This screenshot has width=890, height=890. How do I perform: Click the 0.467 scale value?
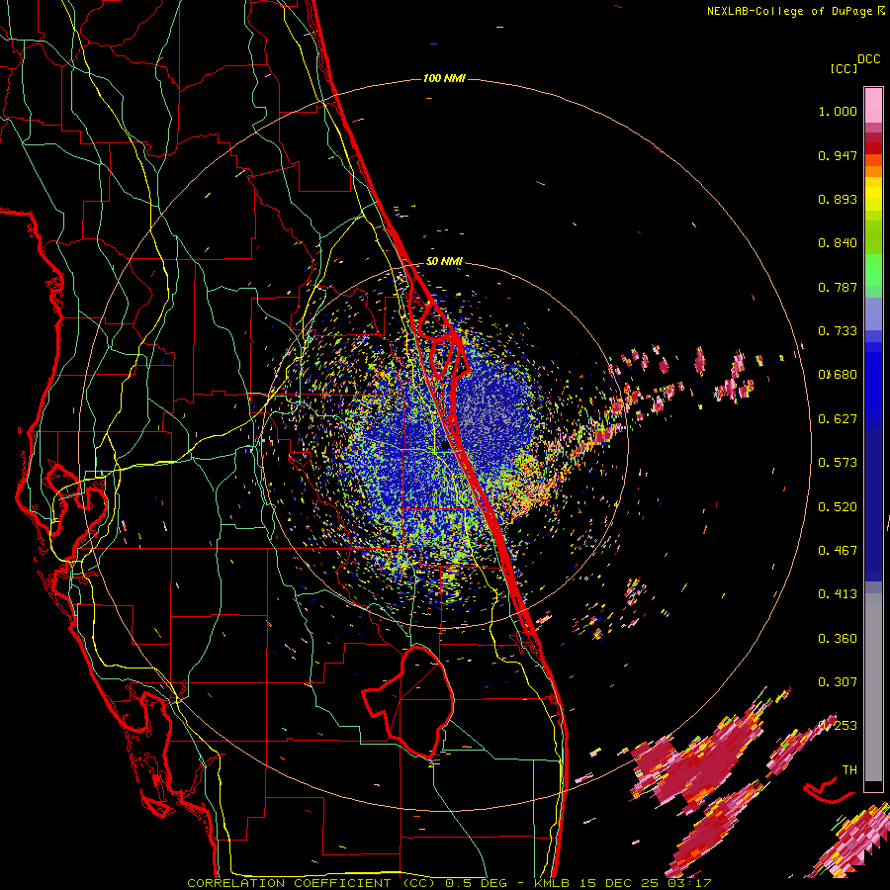point(838,551)
